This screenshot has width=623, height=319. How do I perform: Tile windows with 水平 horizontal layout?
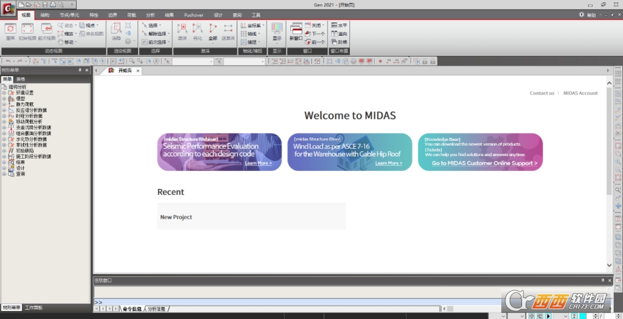(339, 25)
